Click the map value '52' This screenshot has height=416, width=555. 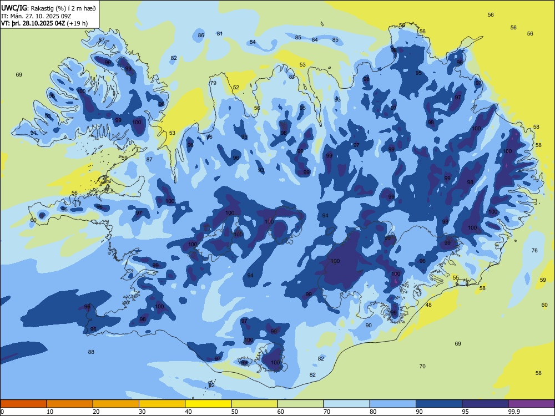236,88
